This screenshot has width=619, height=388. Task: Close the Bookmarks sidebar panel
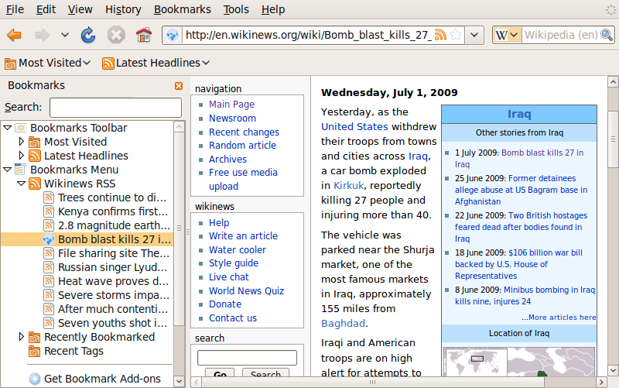click(x=179, y=86)
